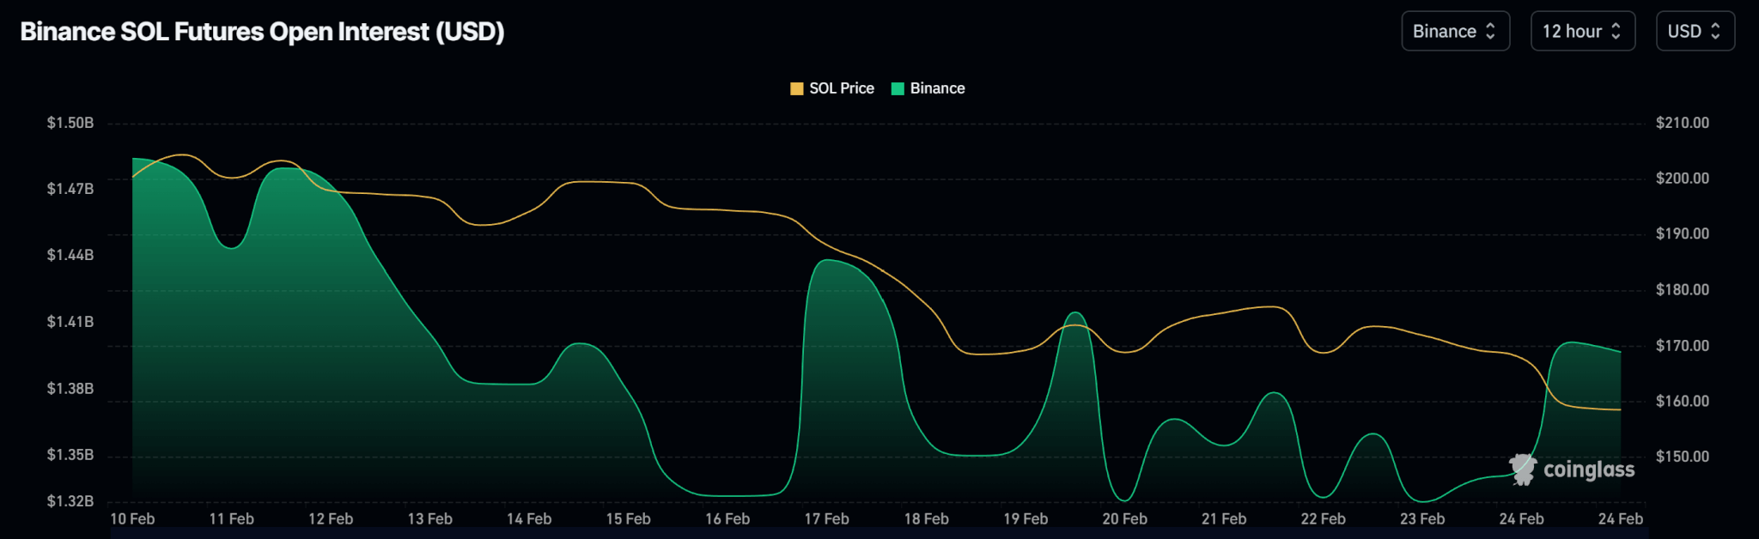Toggle the Binance series legend label
The width and height of the screenshot is (1759, 539).
pyautogui.click(x=937, y=88)
